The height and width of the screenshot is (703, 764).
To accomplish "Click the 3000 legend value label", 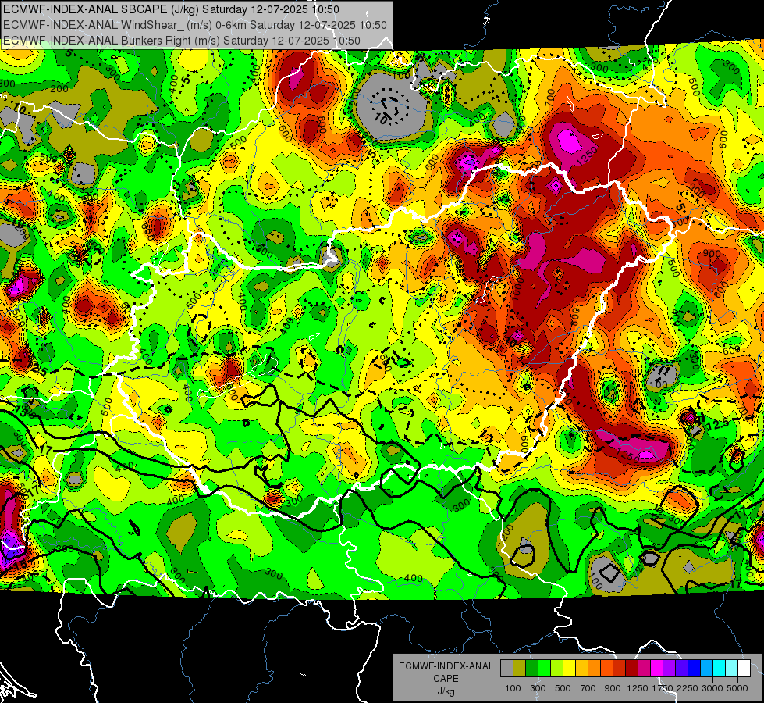I will (x=712, y=688).
